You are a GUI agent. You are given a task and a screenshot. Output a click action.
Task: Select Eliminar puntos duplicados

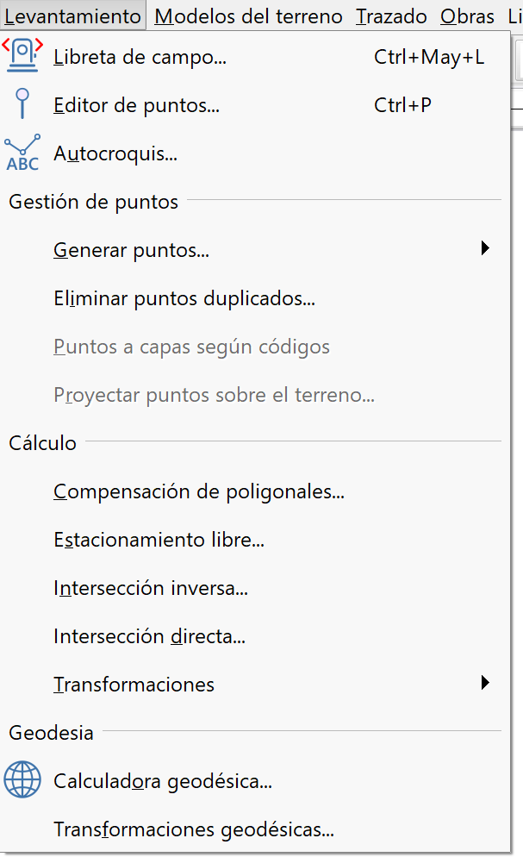(x=184, y=299)
